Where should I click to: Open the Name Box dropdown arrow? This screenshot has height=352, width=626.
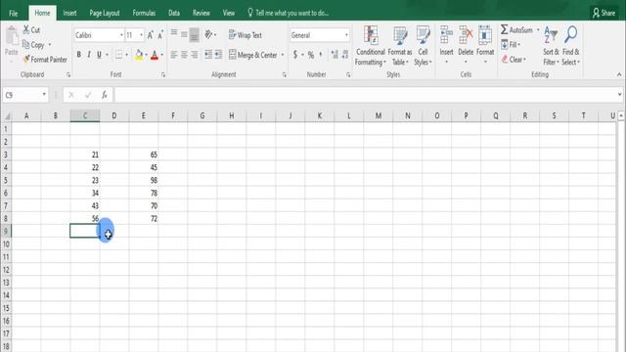click(x=44, y=95)
